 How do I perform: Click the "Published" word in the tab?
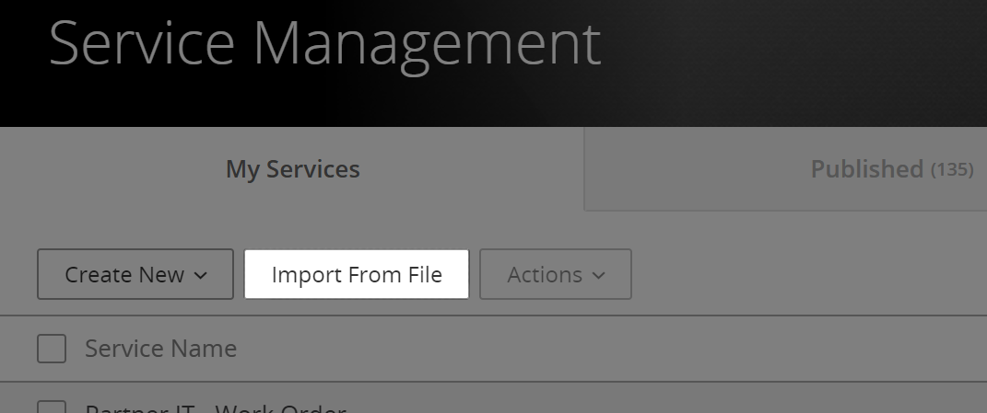866,169
